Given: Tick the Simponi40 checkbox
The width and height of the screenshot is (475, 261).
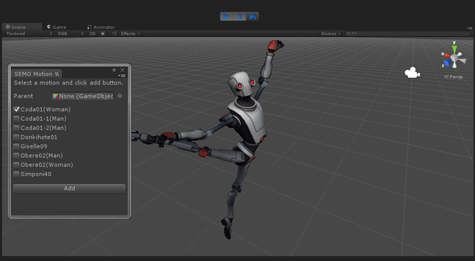Looking at the screenshot, I should click(17, 174).
